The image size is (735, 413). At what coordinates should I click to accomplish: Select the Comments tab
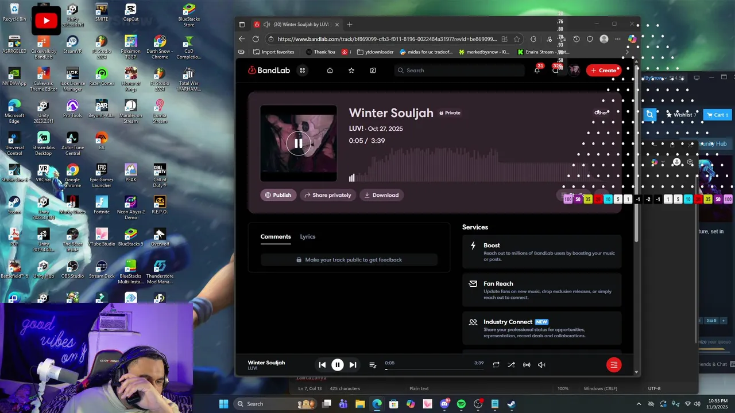coord(276,236)
